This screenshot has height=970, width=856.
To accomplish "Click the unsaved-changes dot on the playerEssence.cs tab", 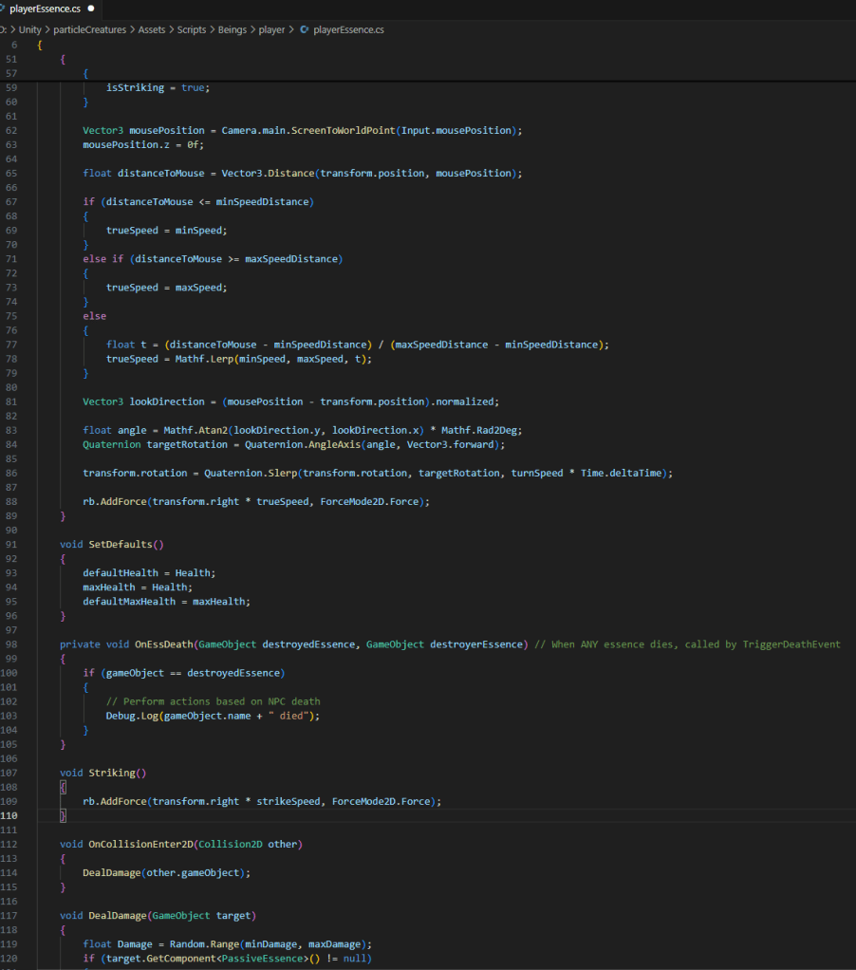I will pyautogui.click(x=90, y=8).
